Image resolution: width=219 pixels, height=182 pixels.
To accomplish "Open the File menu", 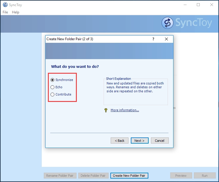I will (5, 12).
